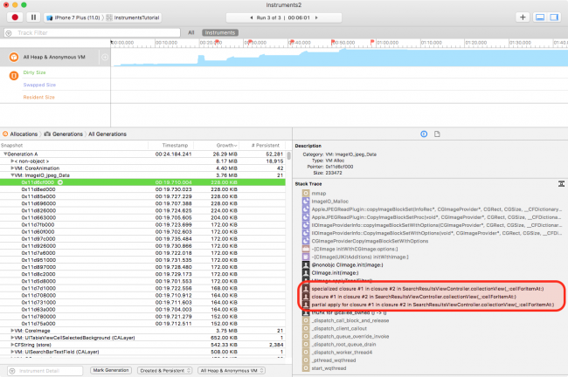Click the All Heap & Anonymous VM instrument icon
Screen dimensions: 568x377
[15, 57]
